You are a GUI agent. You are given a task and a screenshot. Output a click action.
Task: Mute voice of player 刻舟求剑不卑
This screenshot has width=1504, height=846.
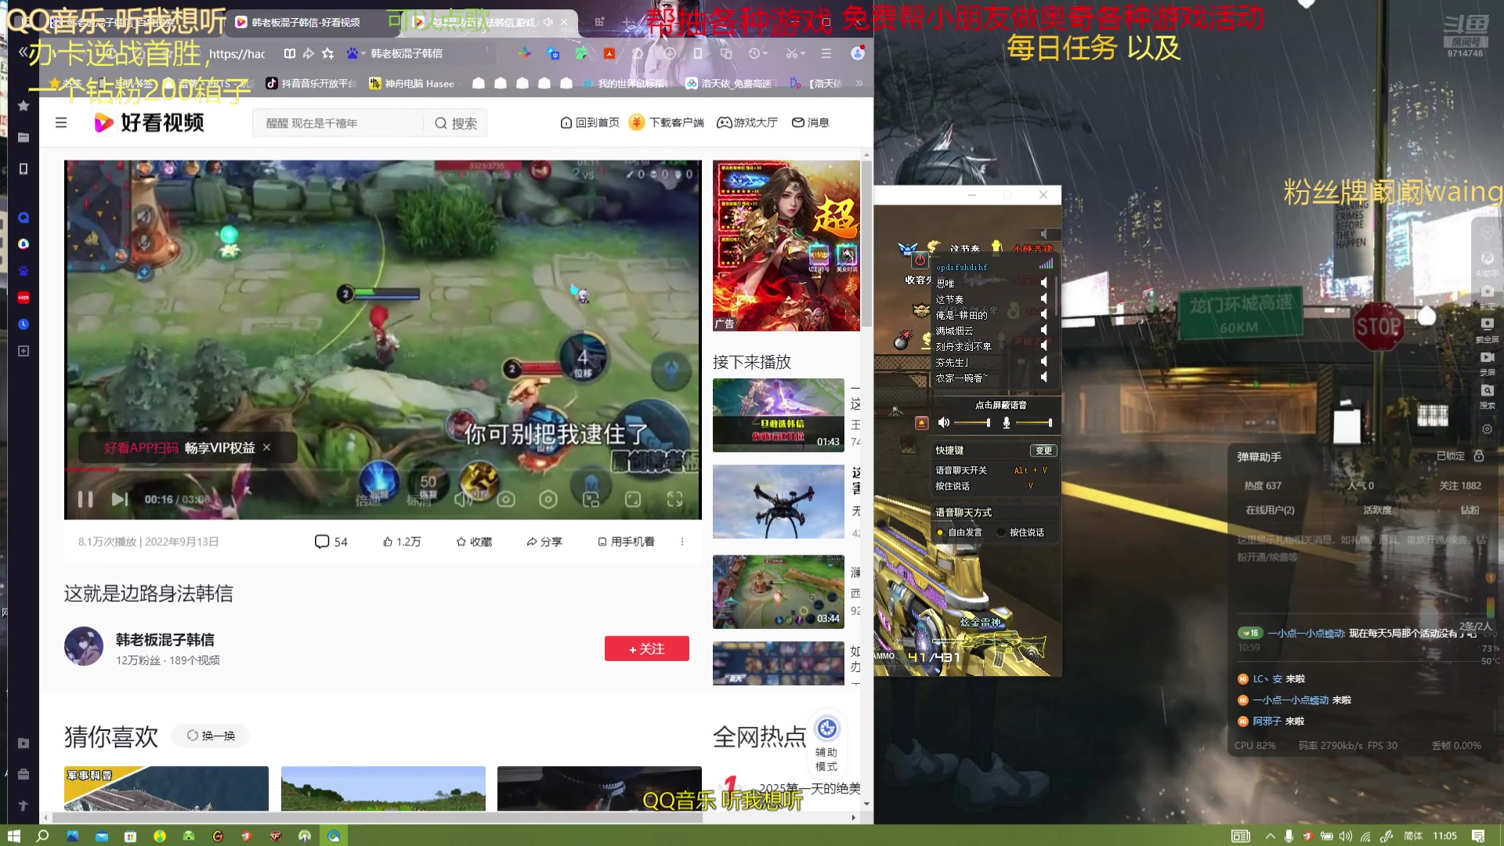[1043, 345]
